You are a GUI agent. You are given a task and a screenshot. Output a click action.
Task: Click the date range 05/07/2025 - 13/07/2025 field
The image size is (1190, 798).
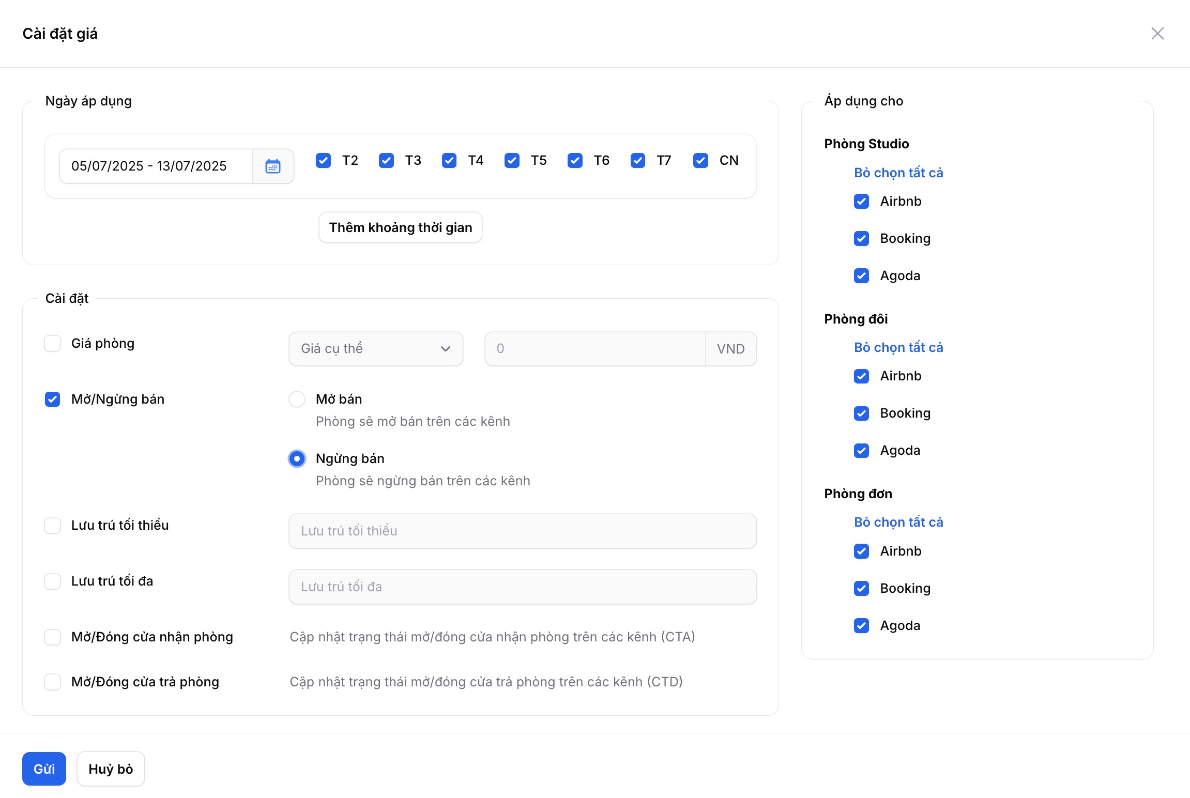point(156,166)
